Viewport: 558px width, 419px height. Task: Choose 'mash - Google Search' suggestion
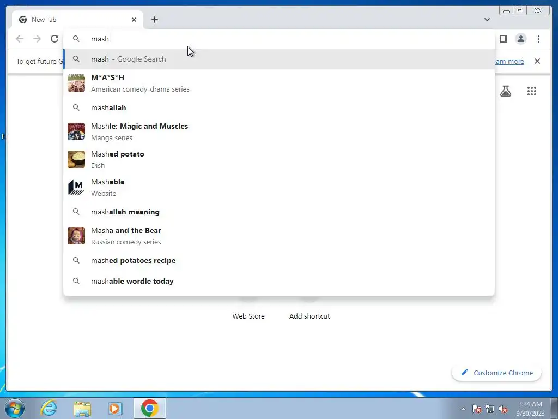pyautogui.click(x=279, y=59)
